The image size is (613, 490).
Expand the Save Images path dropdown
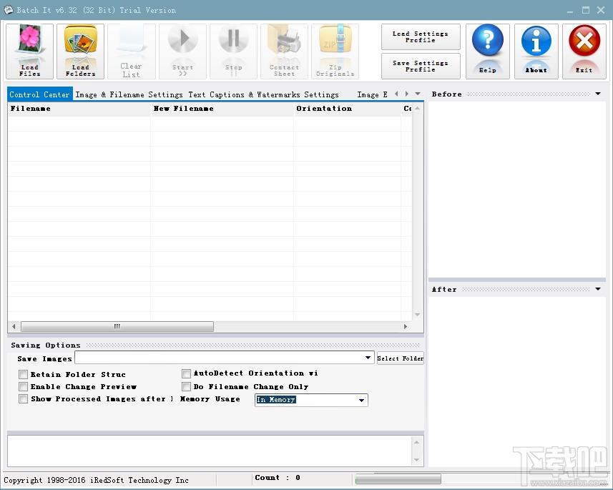pyautogui.click(x=368, y=358)
